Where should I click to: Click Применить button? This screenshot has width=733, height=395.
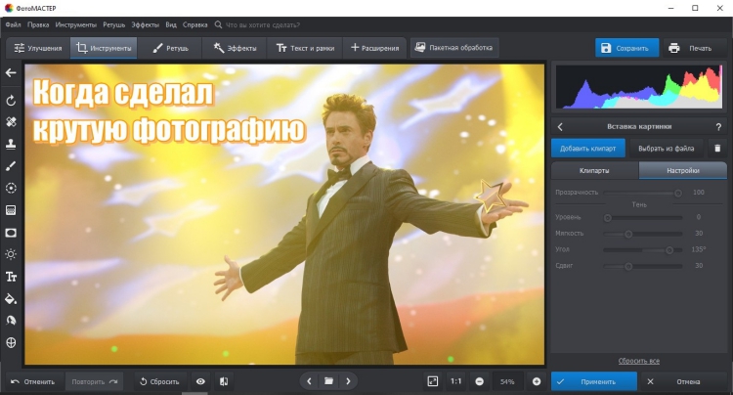coord(594,381)
